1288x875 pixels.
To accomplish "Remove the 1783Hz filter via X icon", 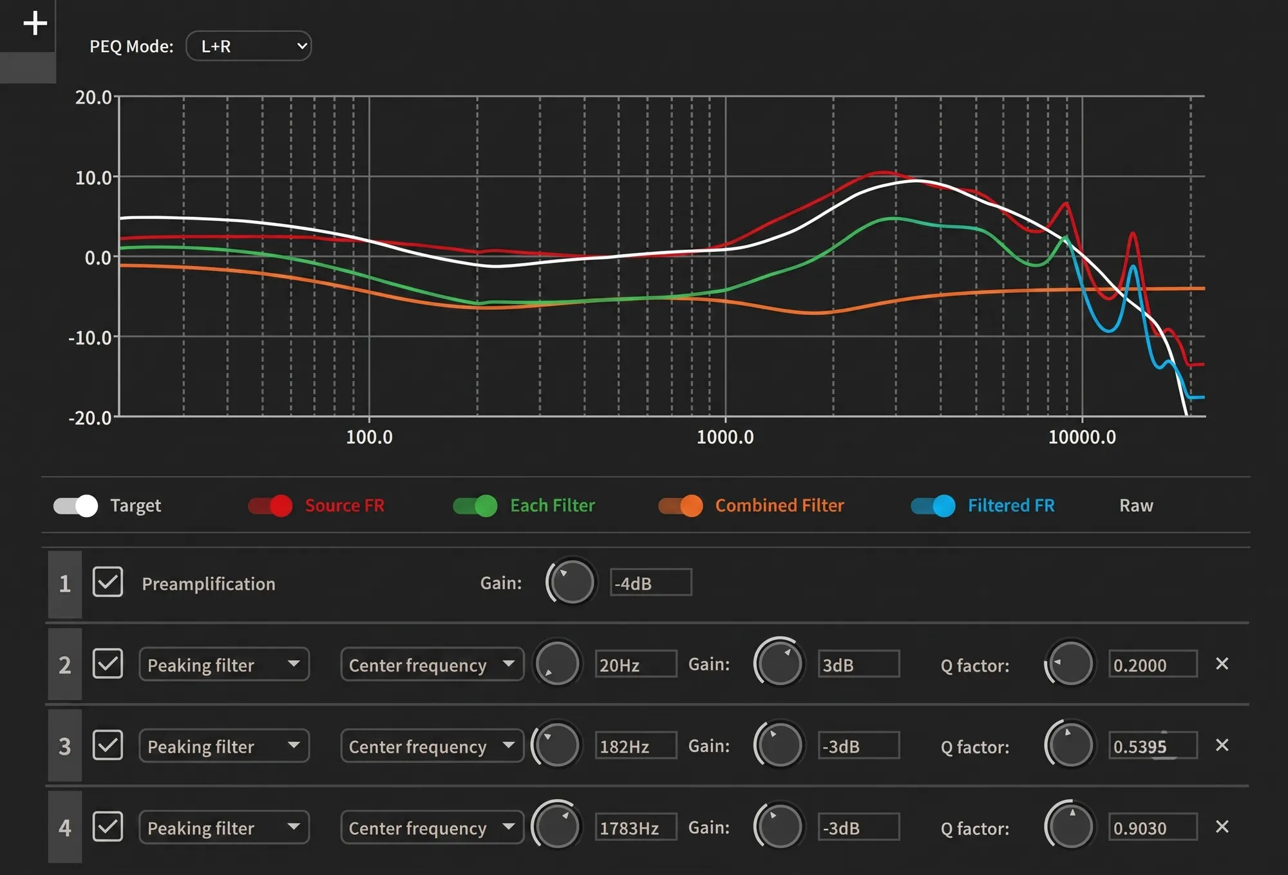I will click(x=1222, y=827).
